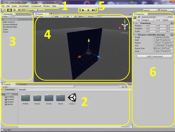Open the Window menu
This screenshot has height=132, width=175.
(46, 6)
